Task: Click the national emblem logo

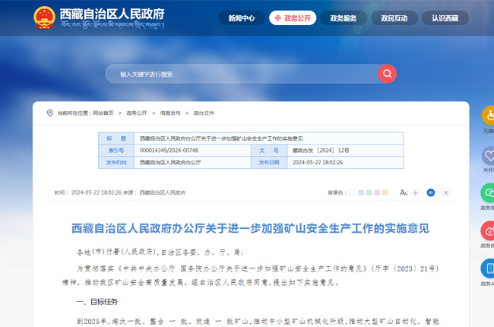Action: click(x=44, y=17)
